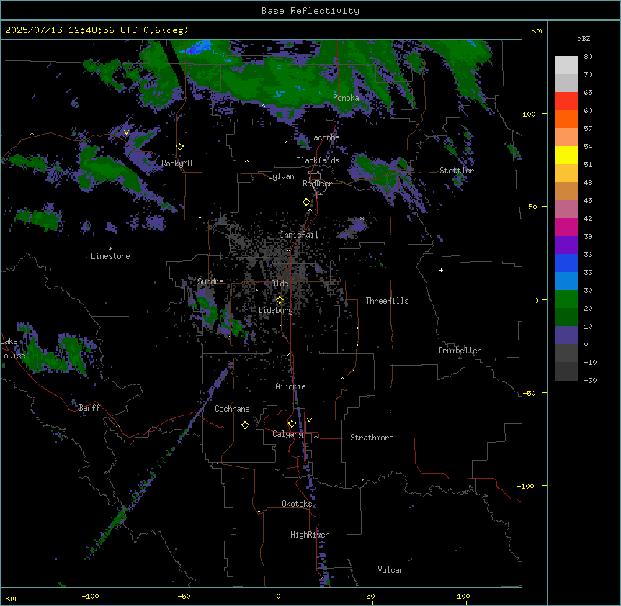Click the Drumheller label

click(x=460, y=351)
